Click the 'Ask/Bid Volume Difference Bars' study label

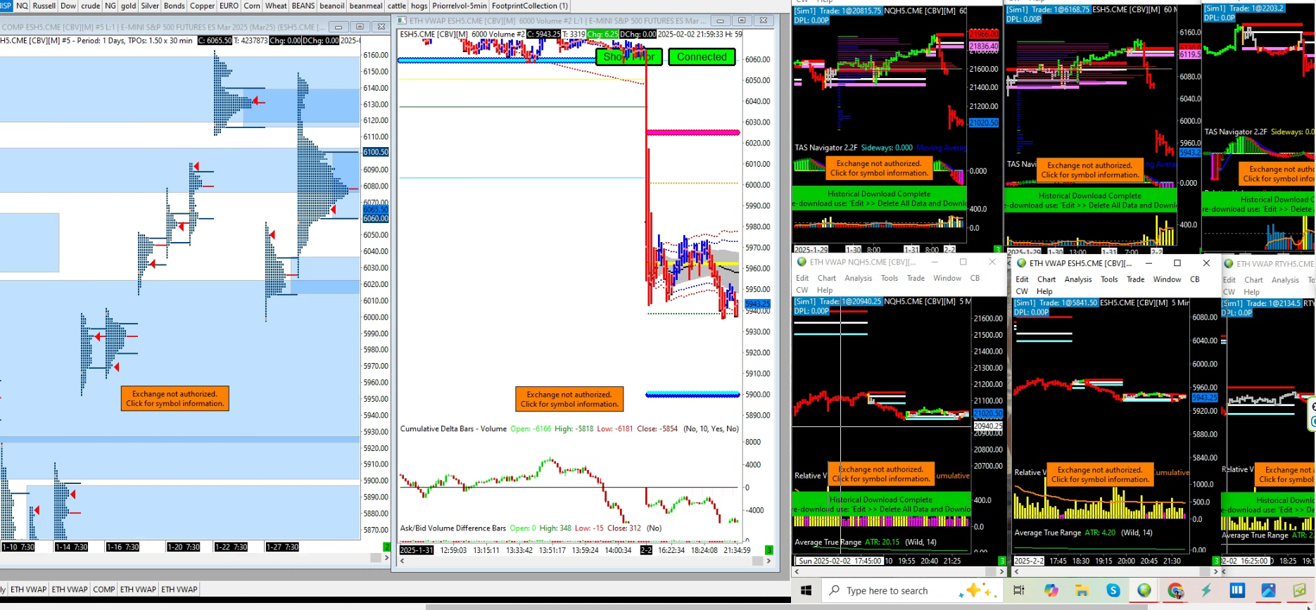[x=453, y=528]
